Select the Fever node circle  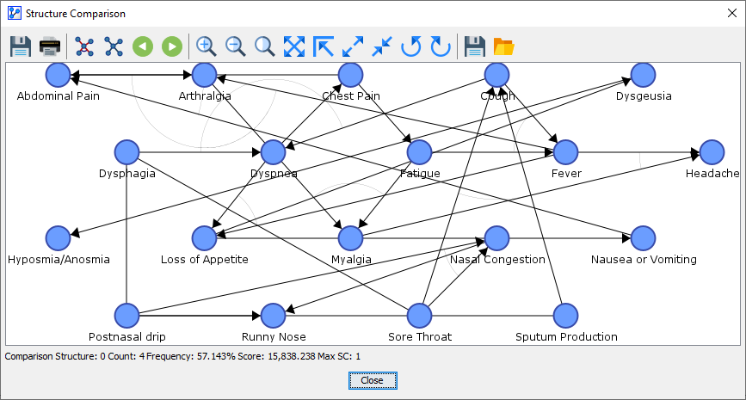tap(565, 152)
